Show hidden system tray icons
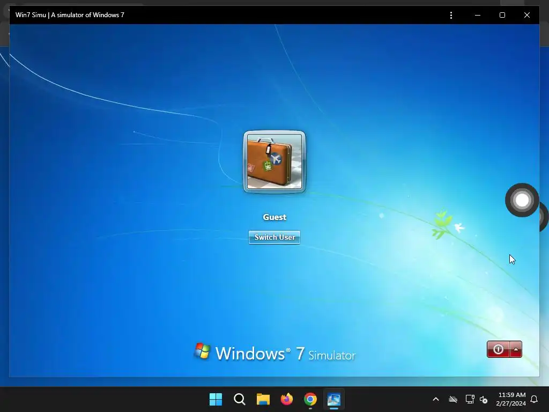 (436, 399)
